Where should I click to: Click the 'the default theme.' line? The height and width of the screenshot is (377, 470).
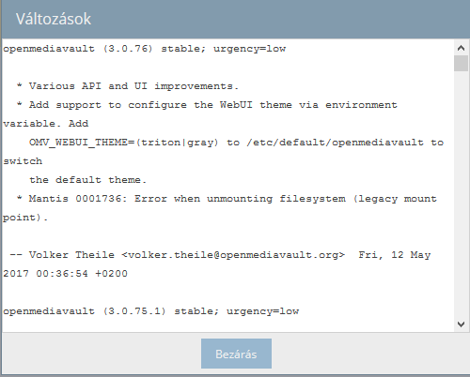click(x=88, y=180)
